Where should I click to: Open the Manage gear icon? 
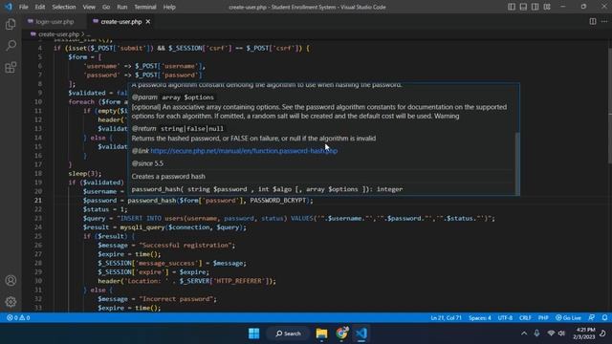tap(11, 302)
